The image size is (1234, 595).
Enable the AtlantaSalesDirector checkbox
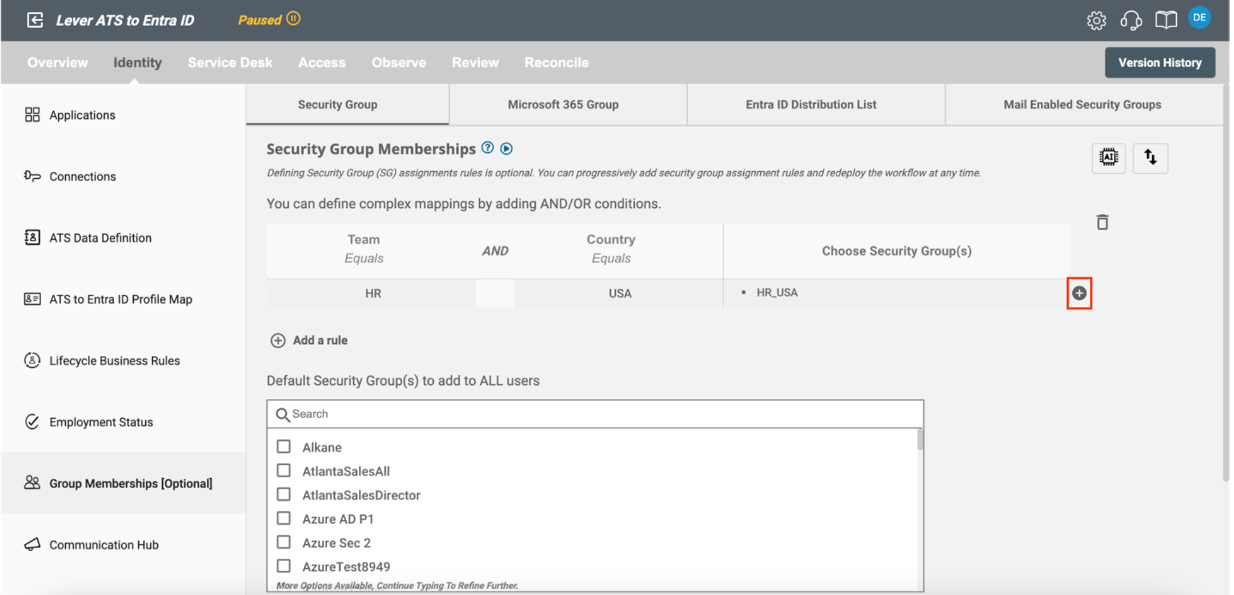[x=284, y=494]
